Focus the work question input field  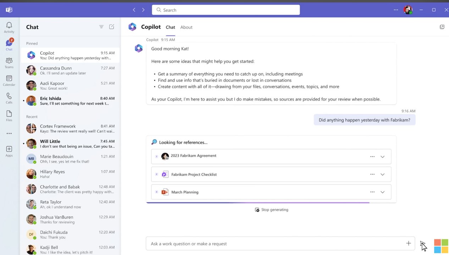248,244
